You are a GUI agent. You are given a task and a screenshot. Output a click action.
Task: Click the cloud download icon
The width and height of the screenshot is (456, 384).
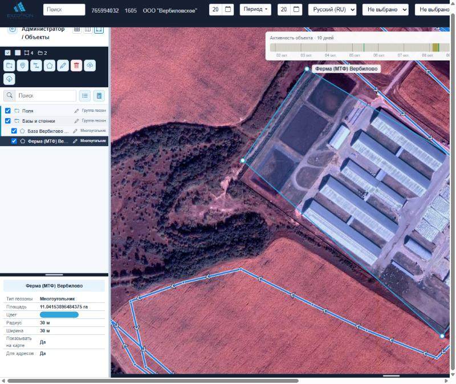9,79
